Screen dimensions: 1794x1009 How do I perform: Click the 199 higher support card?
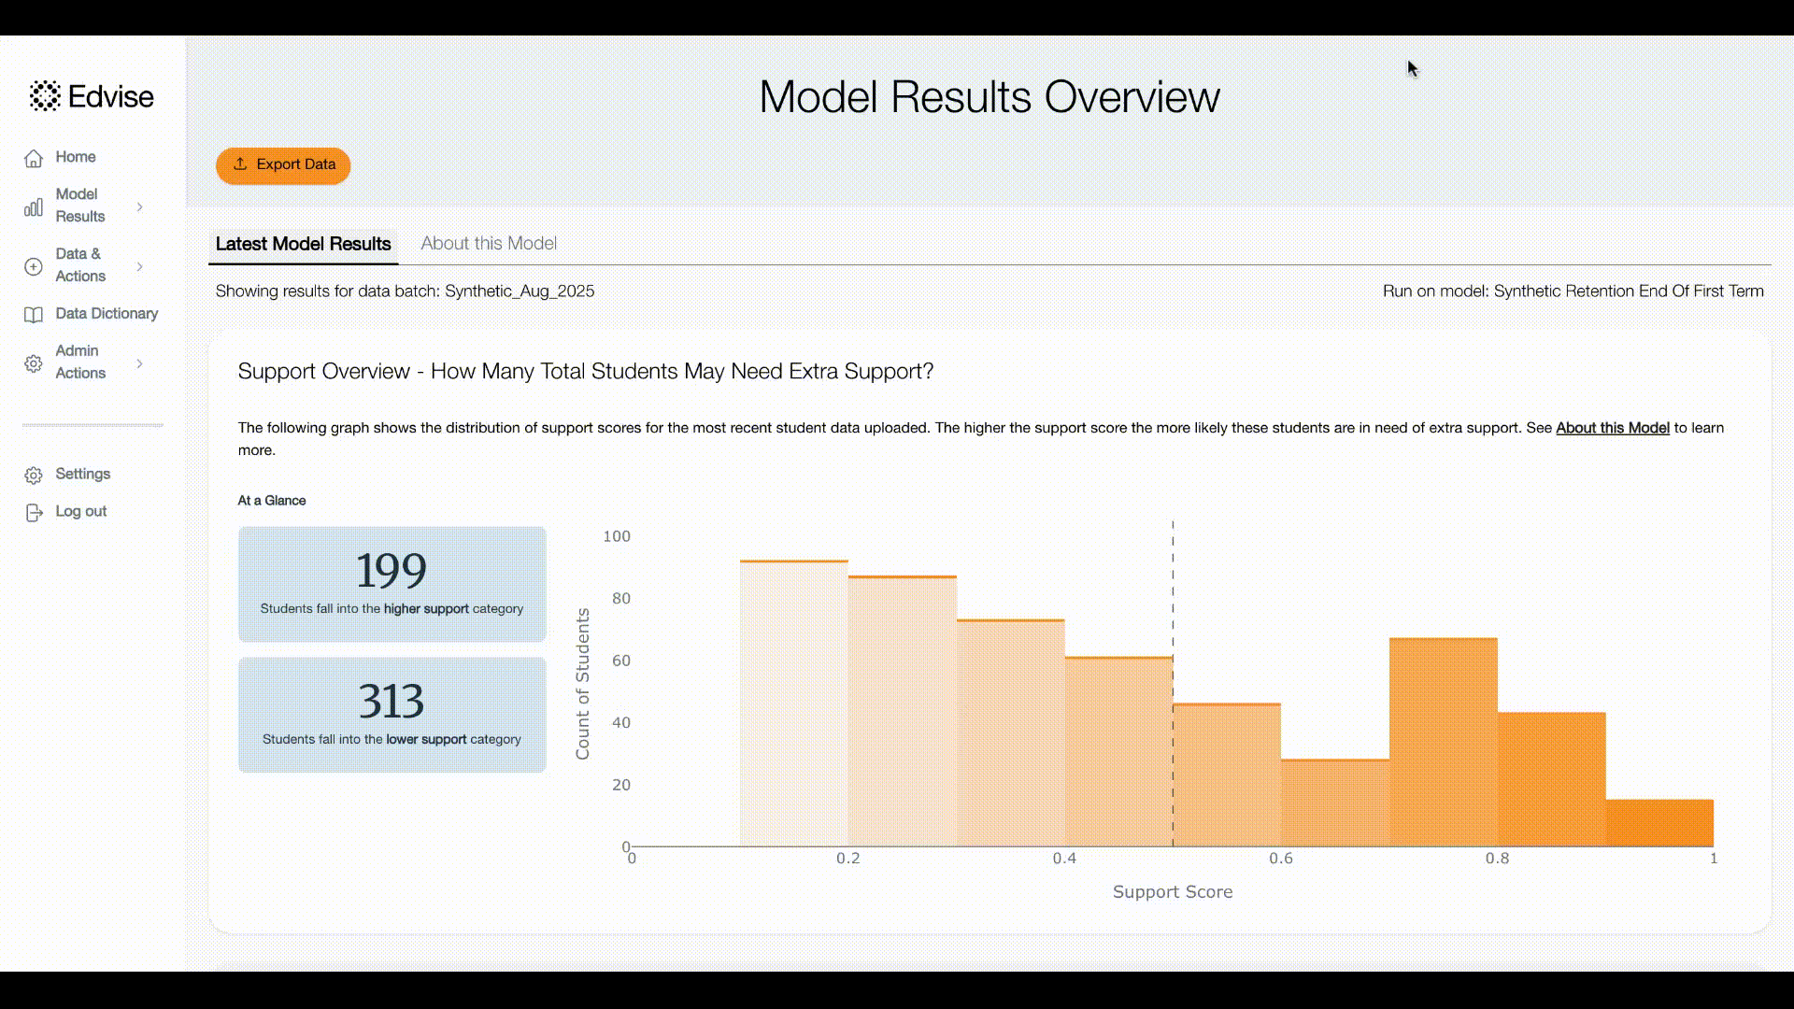392,584
